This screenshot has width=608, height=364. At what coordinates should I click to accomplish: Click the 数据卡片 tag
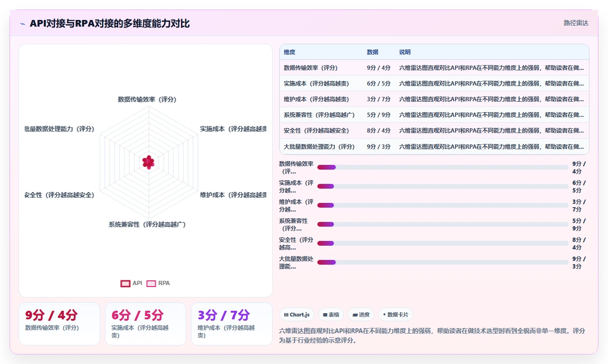[396, 315]
